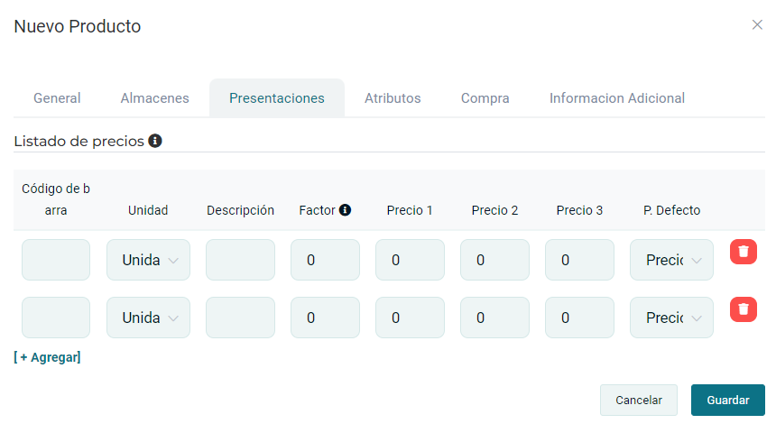The height and width of the screenshot is (433, 776).
Task: Expand P. Defecto dropdown in the second row
Action: tap(671, 318)
